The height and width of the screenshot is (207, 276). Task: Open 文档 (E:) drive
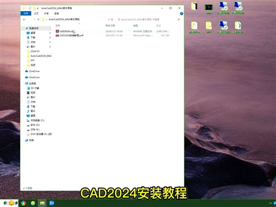[35, 130]
